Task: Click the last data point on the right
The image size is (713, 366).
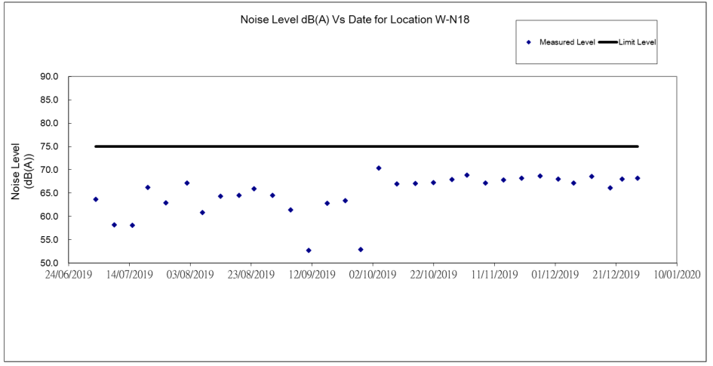Action: (x=638, y=178)
